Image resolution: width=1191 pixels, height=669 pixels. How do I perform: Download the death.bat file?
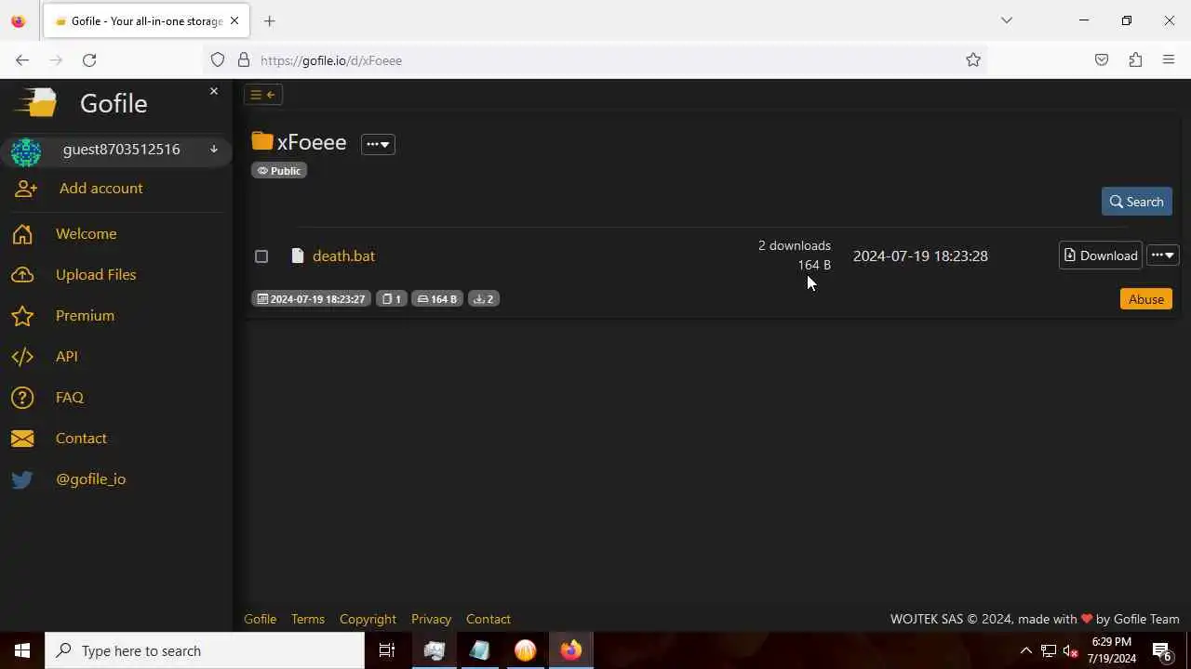point(1101,256)
